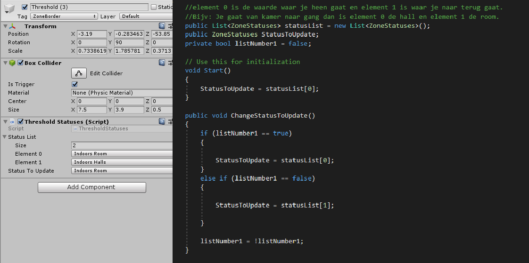
Task: Click 'listNumber1 = !listNumber1;' code line
Action: point(252,241)
